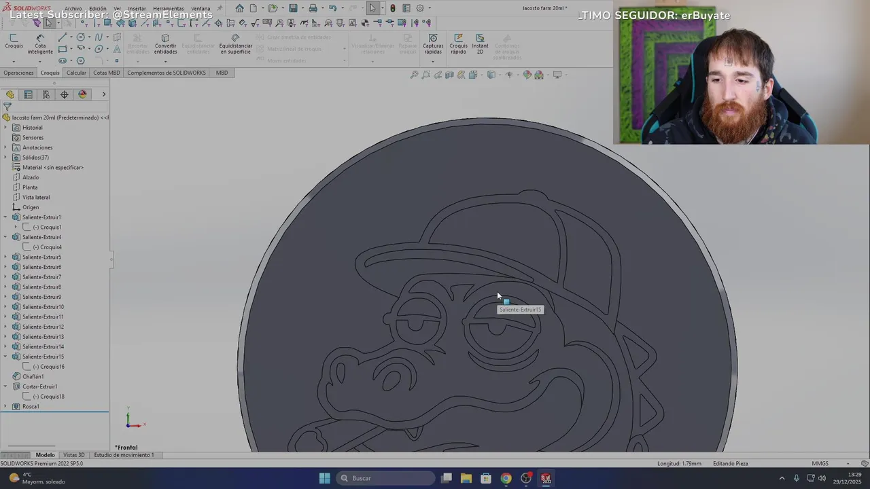Image resolution: width=870 pixels, height=489 pixels.
Task: Select the Origen tree item
Action: (31, 207)
